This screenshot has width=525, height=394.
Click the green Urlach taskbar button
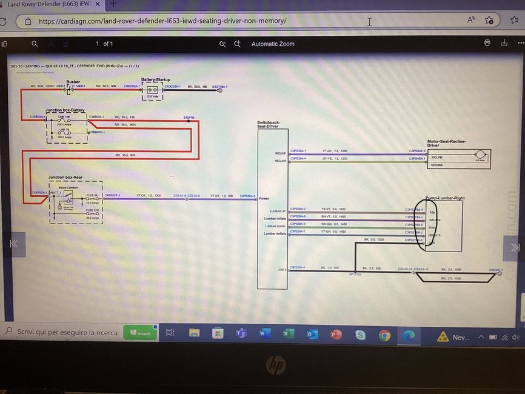click(x=140, y=333)
